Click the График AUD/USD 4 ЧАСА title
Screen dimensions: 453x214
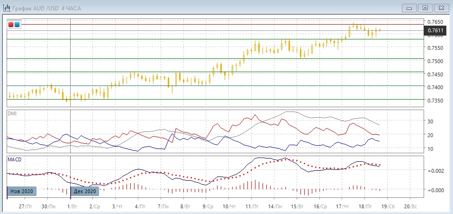tap(47, 8)
